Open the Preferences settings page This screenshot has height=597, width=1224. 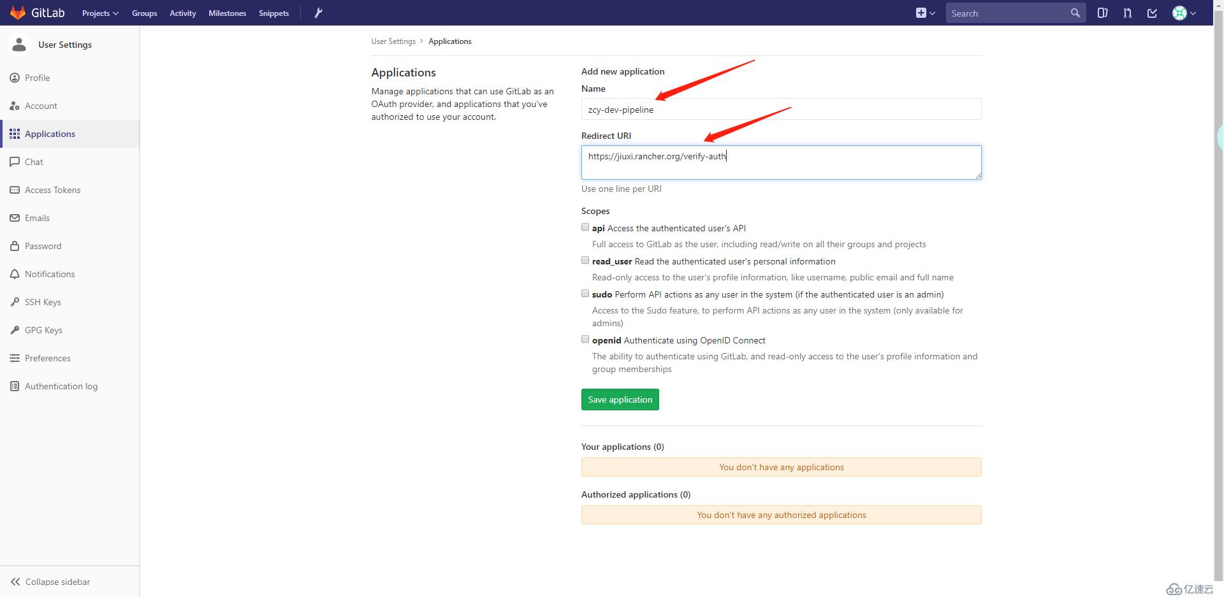[70, 358]
